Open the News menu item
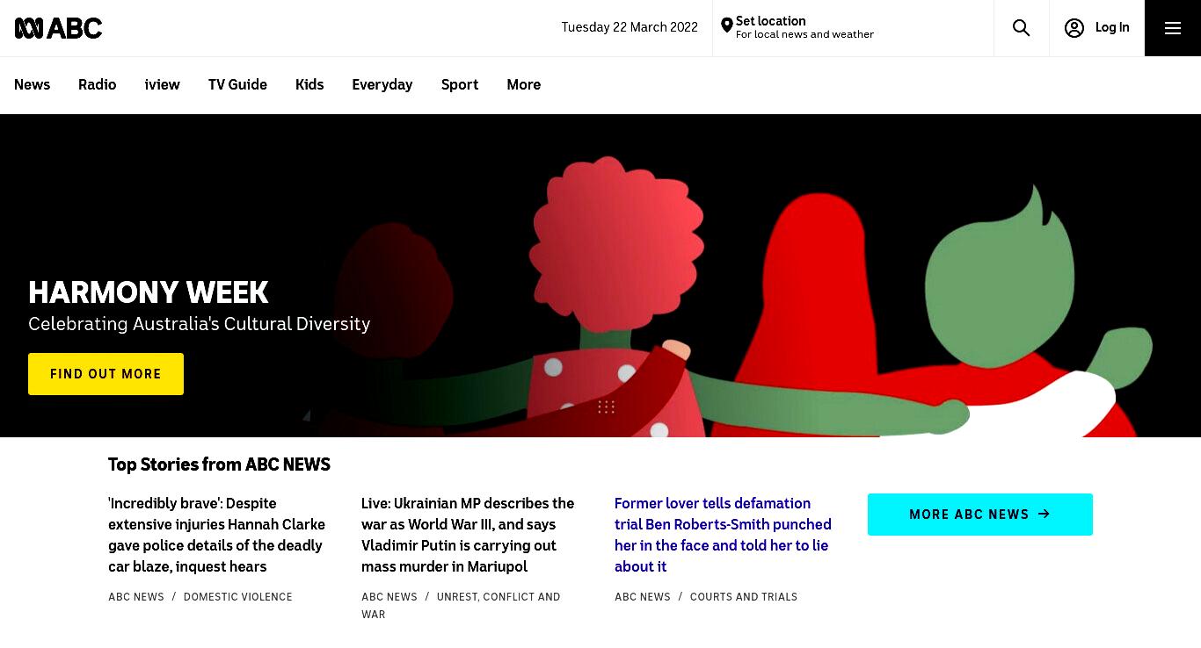This screenshot has width=1201, height=648. 32,85
